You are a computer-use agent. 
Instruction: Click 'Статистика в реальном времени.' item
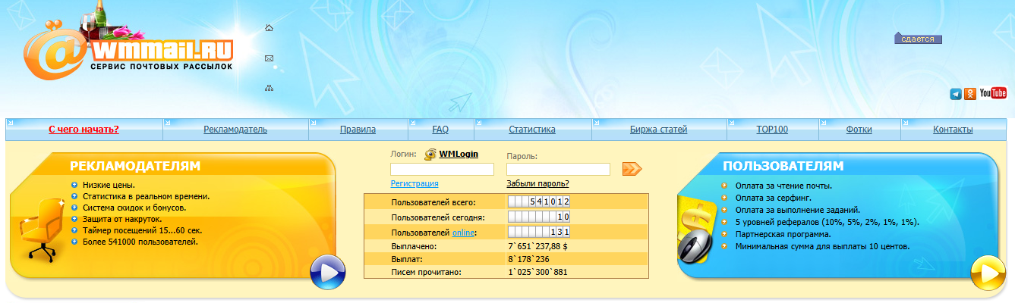pos(147,196)
